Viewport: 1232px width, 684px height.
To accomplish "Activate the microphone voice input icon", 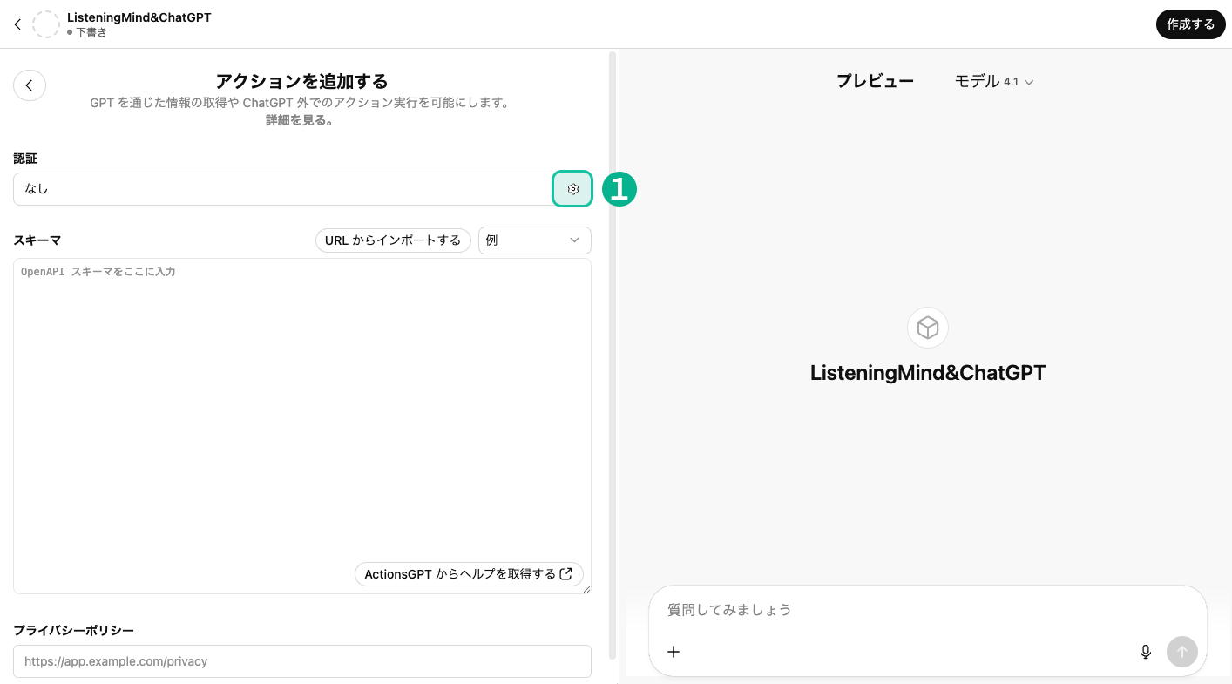I will (1146, 651).
